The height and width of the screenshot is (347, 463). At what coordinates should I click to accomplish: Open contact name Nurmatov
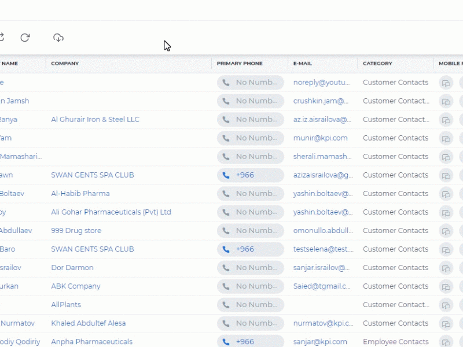17,323
